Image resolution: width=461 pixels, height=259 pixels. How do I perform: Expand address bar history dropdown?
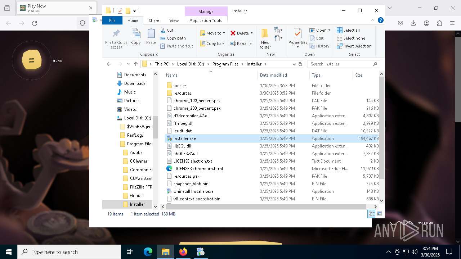click(294, 64)
